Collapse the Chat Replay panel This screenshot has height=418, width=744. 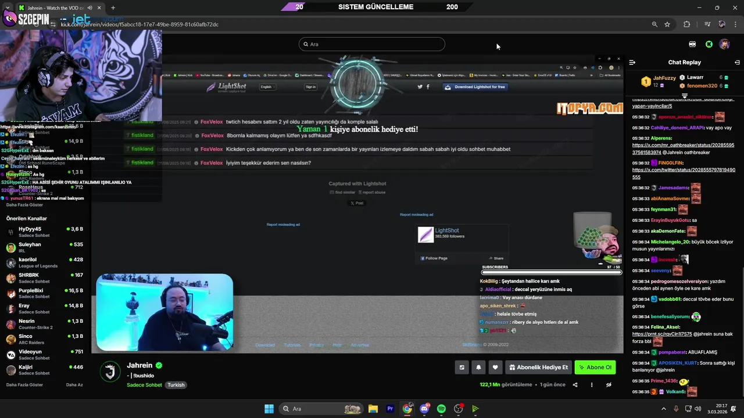pos(632,62)
